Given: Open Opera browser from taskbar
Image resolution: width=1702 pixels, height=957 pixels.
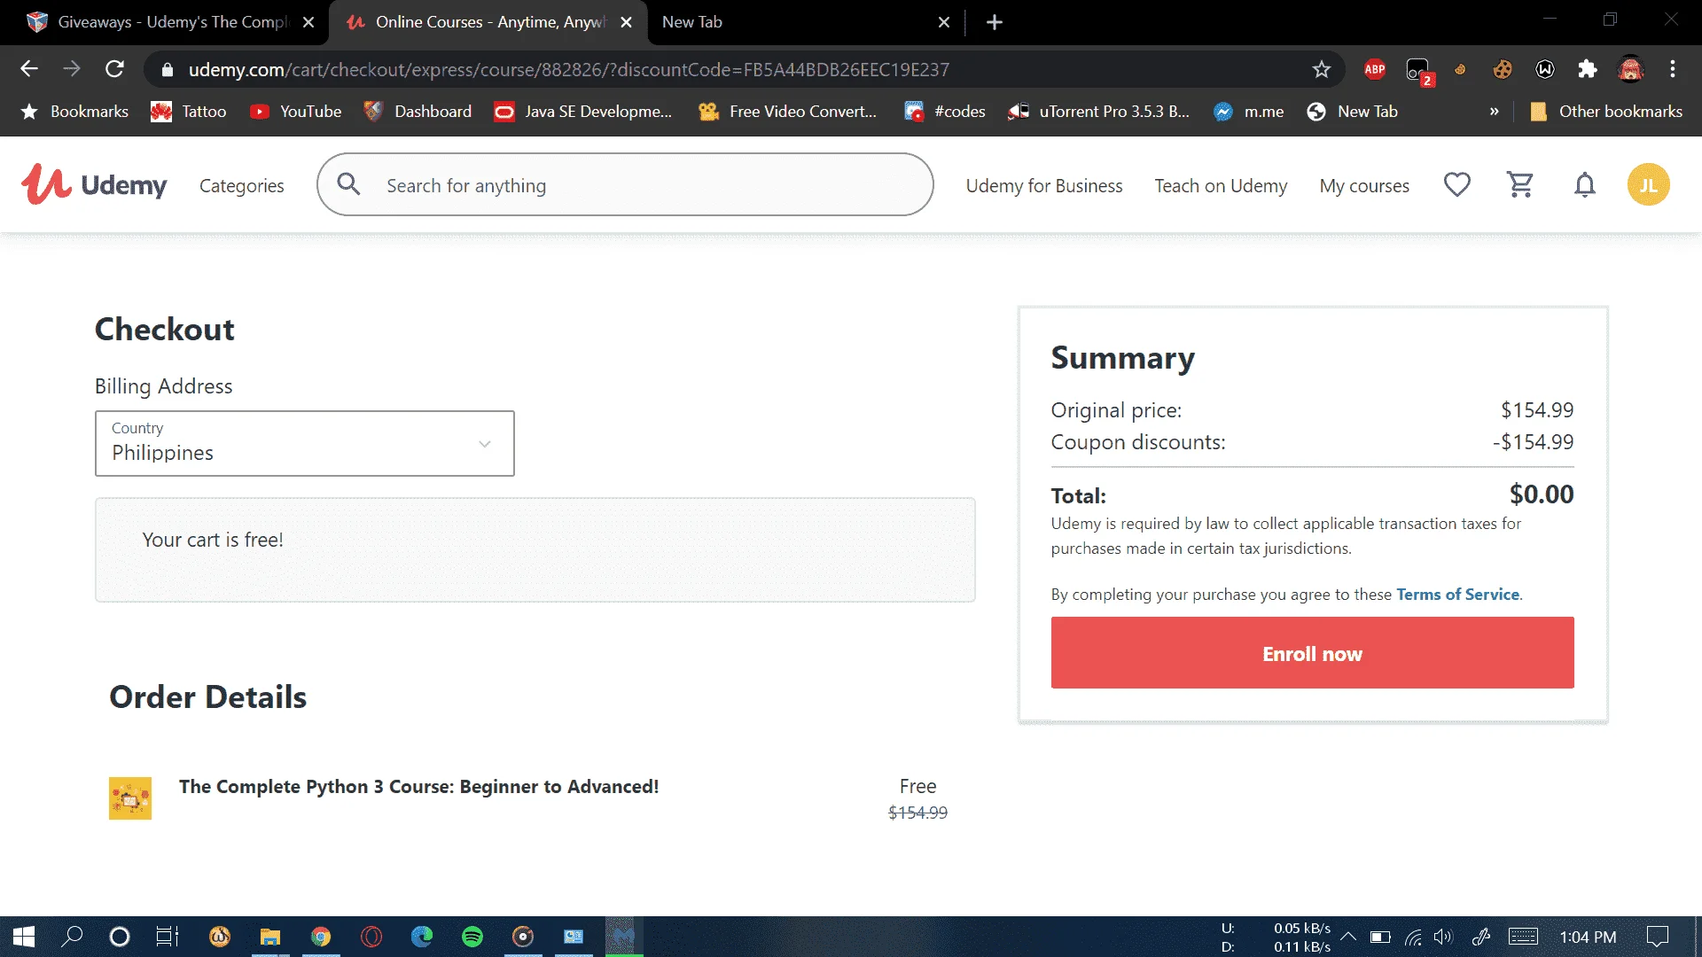Looking at the screenshot, I should [371, 937].
